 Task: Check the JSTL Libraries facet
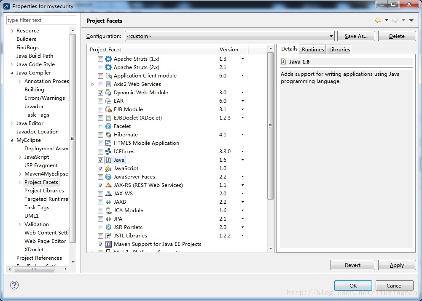pyautogui.click(x=100, y=236)
